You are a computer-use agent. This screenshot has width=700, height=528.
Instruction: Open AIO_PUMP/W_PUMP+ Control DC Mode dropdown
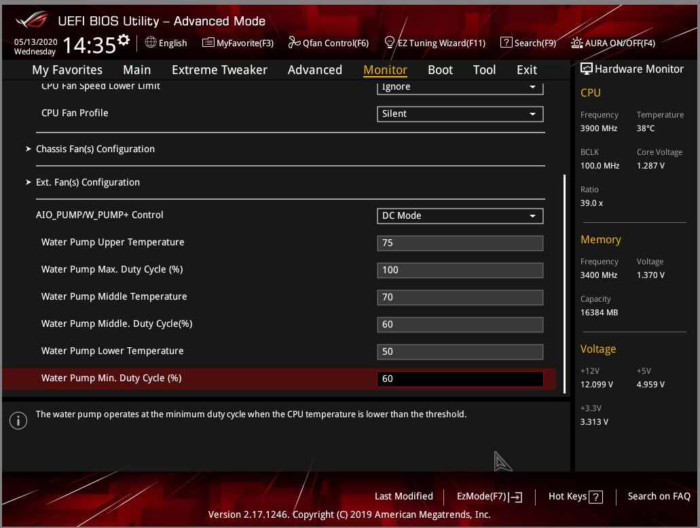[460, 216]
